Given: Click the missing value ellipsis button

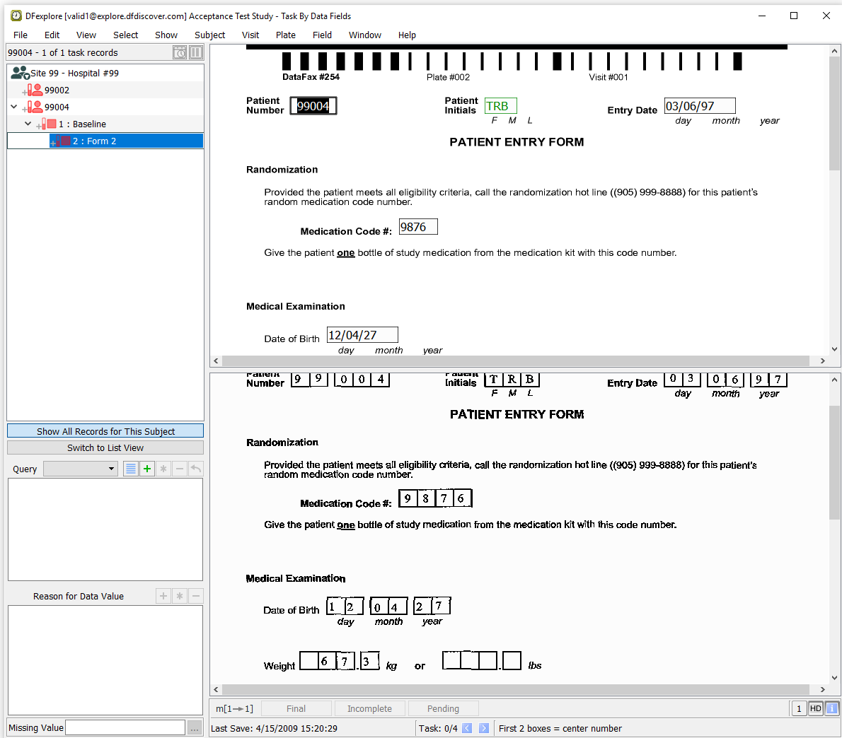Looking at the screenshot, I should tap(195, 728).
